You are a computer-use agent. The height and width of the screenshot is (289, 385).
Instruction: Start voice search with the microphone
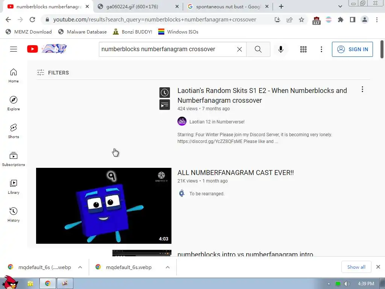point(280,49)
